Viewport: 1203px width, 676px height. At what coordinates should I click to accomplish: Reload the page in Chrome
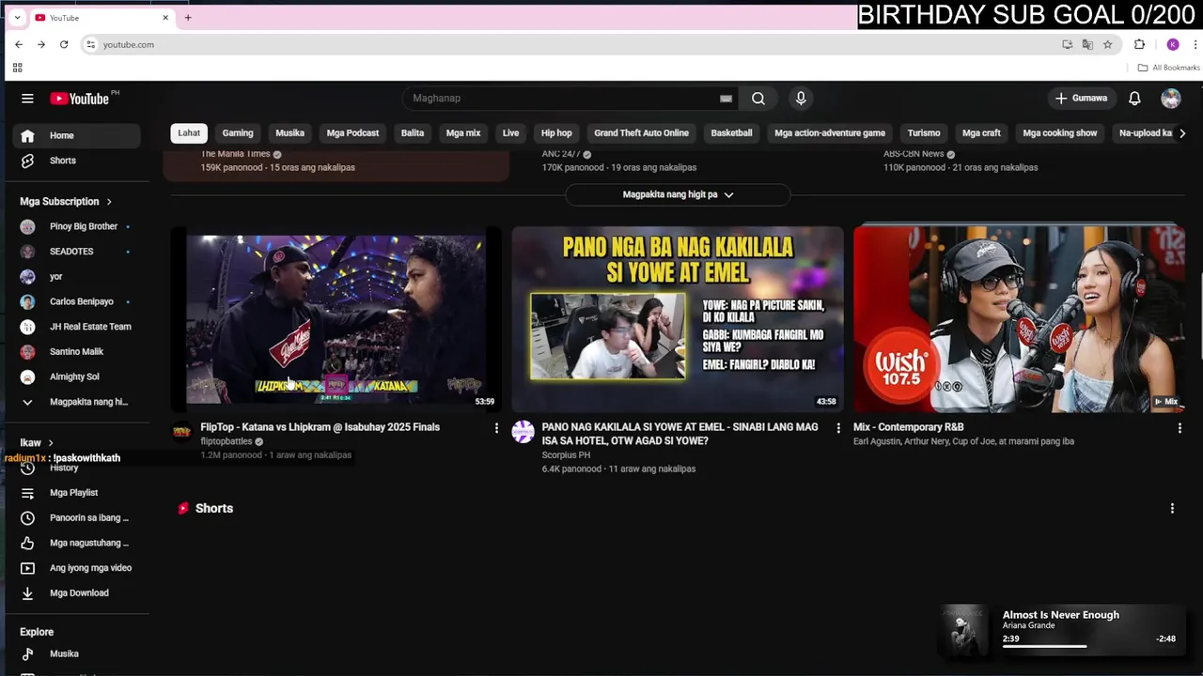pos(64,44)
